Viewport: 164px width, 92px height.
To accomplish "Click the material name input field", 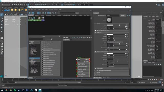I will (x=113, y=16).
